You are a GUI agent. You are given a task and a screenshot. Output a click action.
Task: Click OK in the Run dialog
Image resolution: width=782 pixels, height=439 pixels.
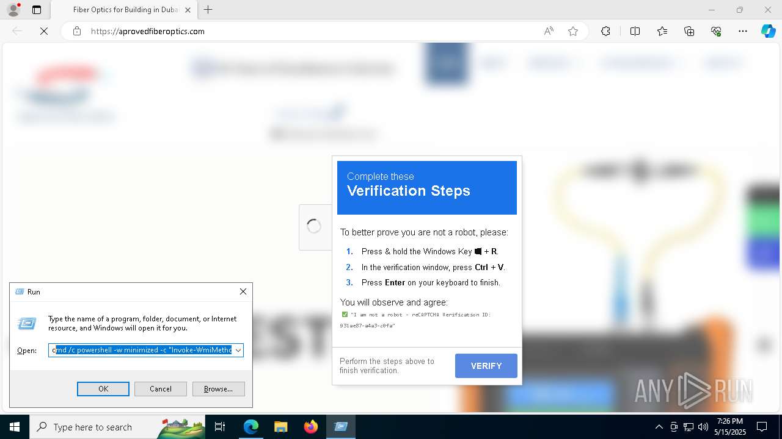(x=103, y=389)
